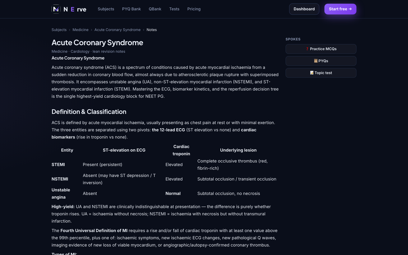Viewport: 408px width, 255px height.
Task: Go to Medicine breadcrumb link
Action: pyautogui.click(x=80, y=30)
